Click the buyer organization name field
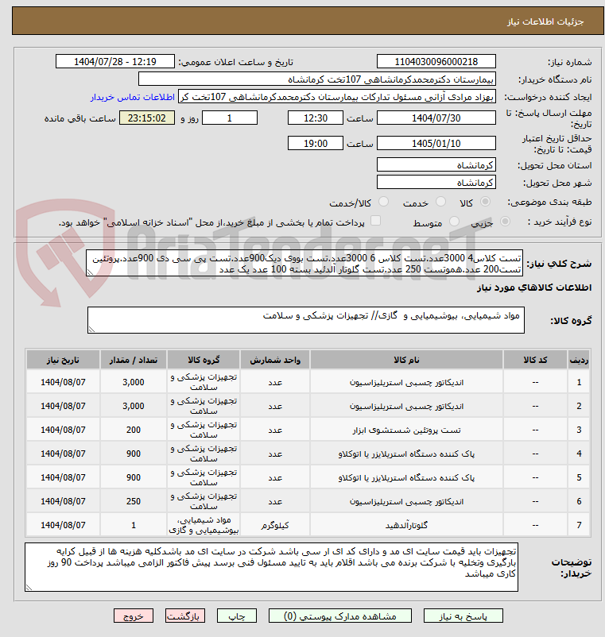605x637 pixels. click(317, 79)
